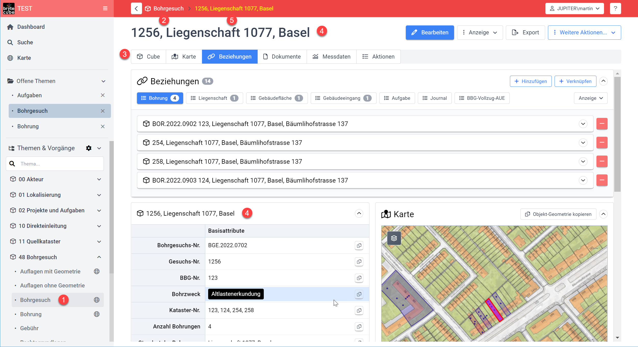Image resolution: width=638 pixels, height=347 pixels.
Task: Show Bohrung on map via globe icon
Action: (97, 314)
